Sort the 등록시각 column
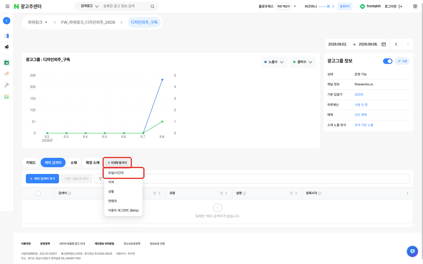The width and height of the screenshot is (423, 264). click(x=407, y=193)
